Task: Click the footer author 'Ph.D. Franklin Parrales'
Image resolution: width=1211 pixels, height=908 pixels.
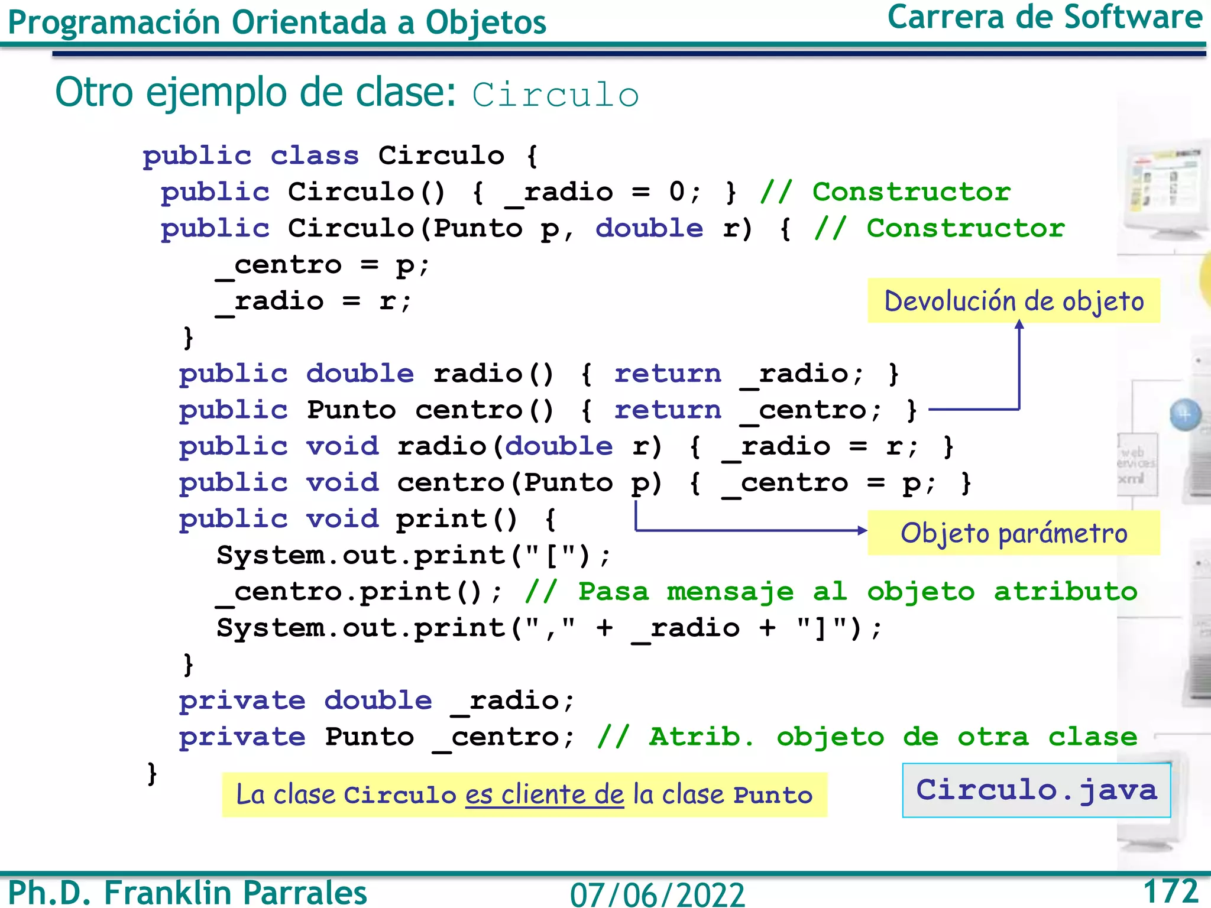Action: point(187,892)
